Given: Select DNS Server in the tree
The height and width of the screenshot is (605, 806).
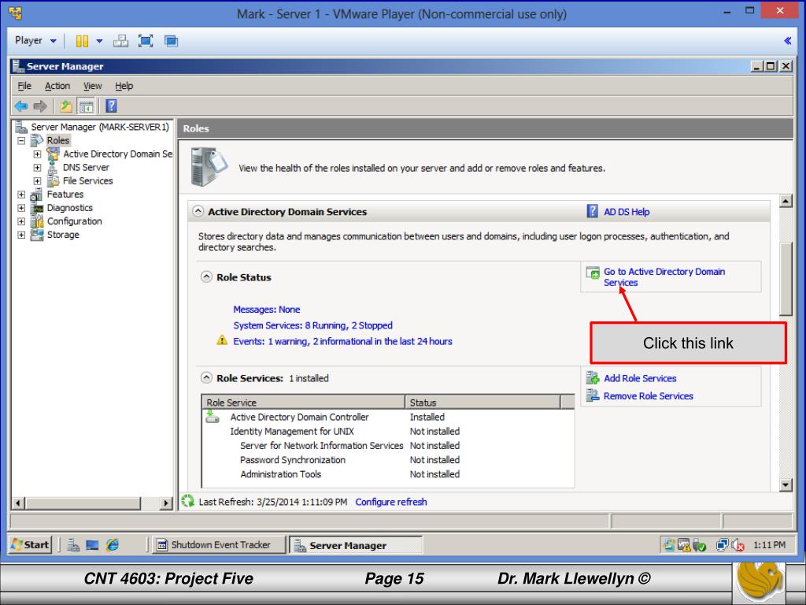Looking at the screenshot, I should 86,167.
